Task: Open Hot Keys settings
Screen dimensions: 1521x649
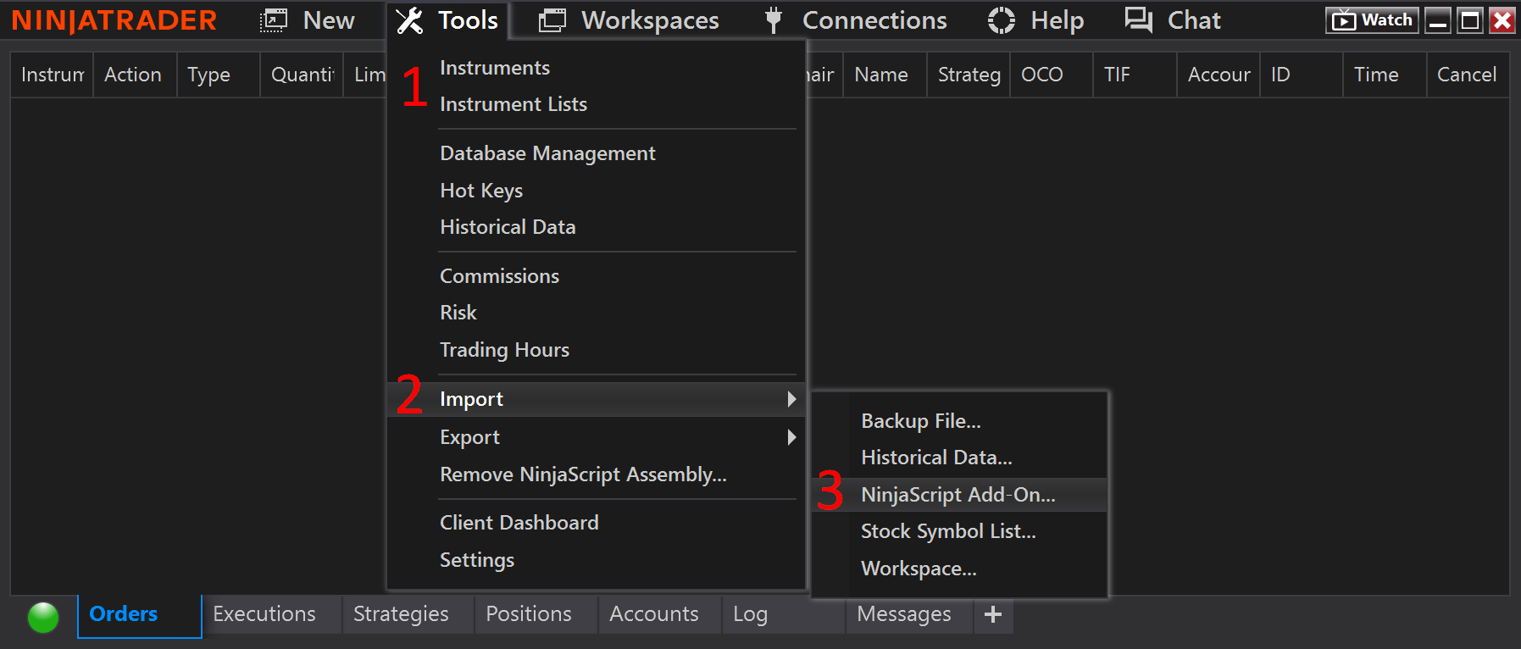Action: click(481, 191)
